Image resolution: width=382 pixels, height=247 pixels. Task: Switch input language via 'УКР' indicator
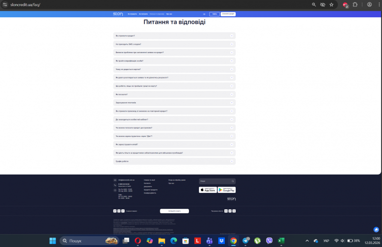[326, 241]
